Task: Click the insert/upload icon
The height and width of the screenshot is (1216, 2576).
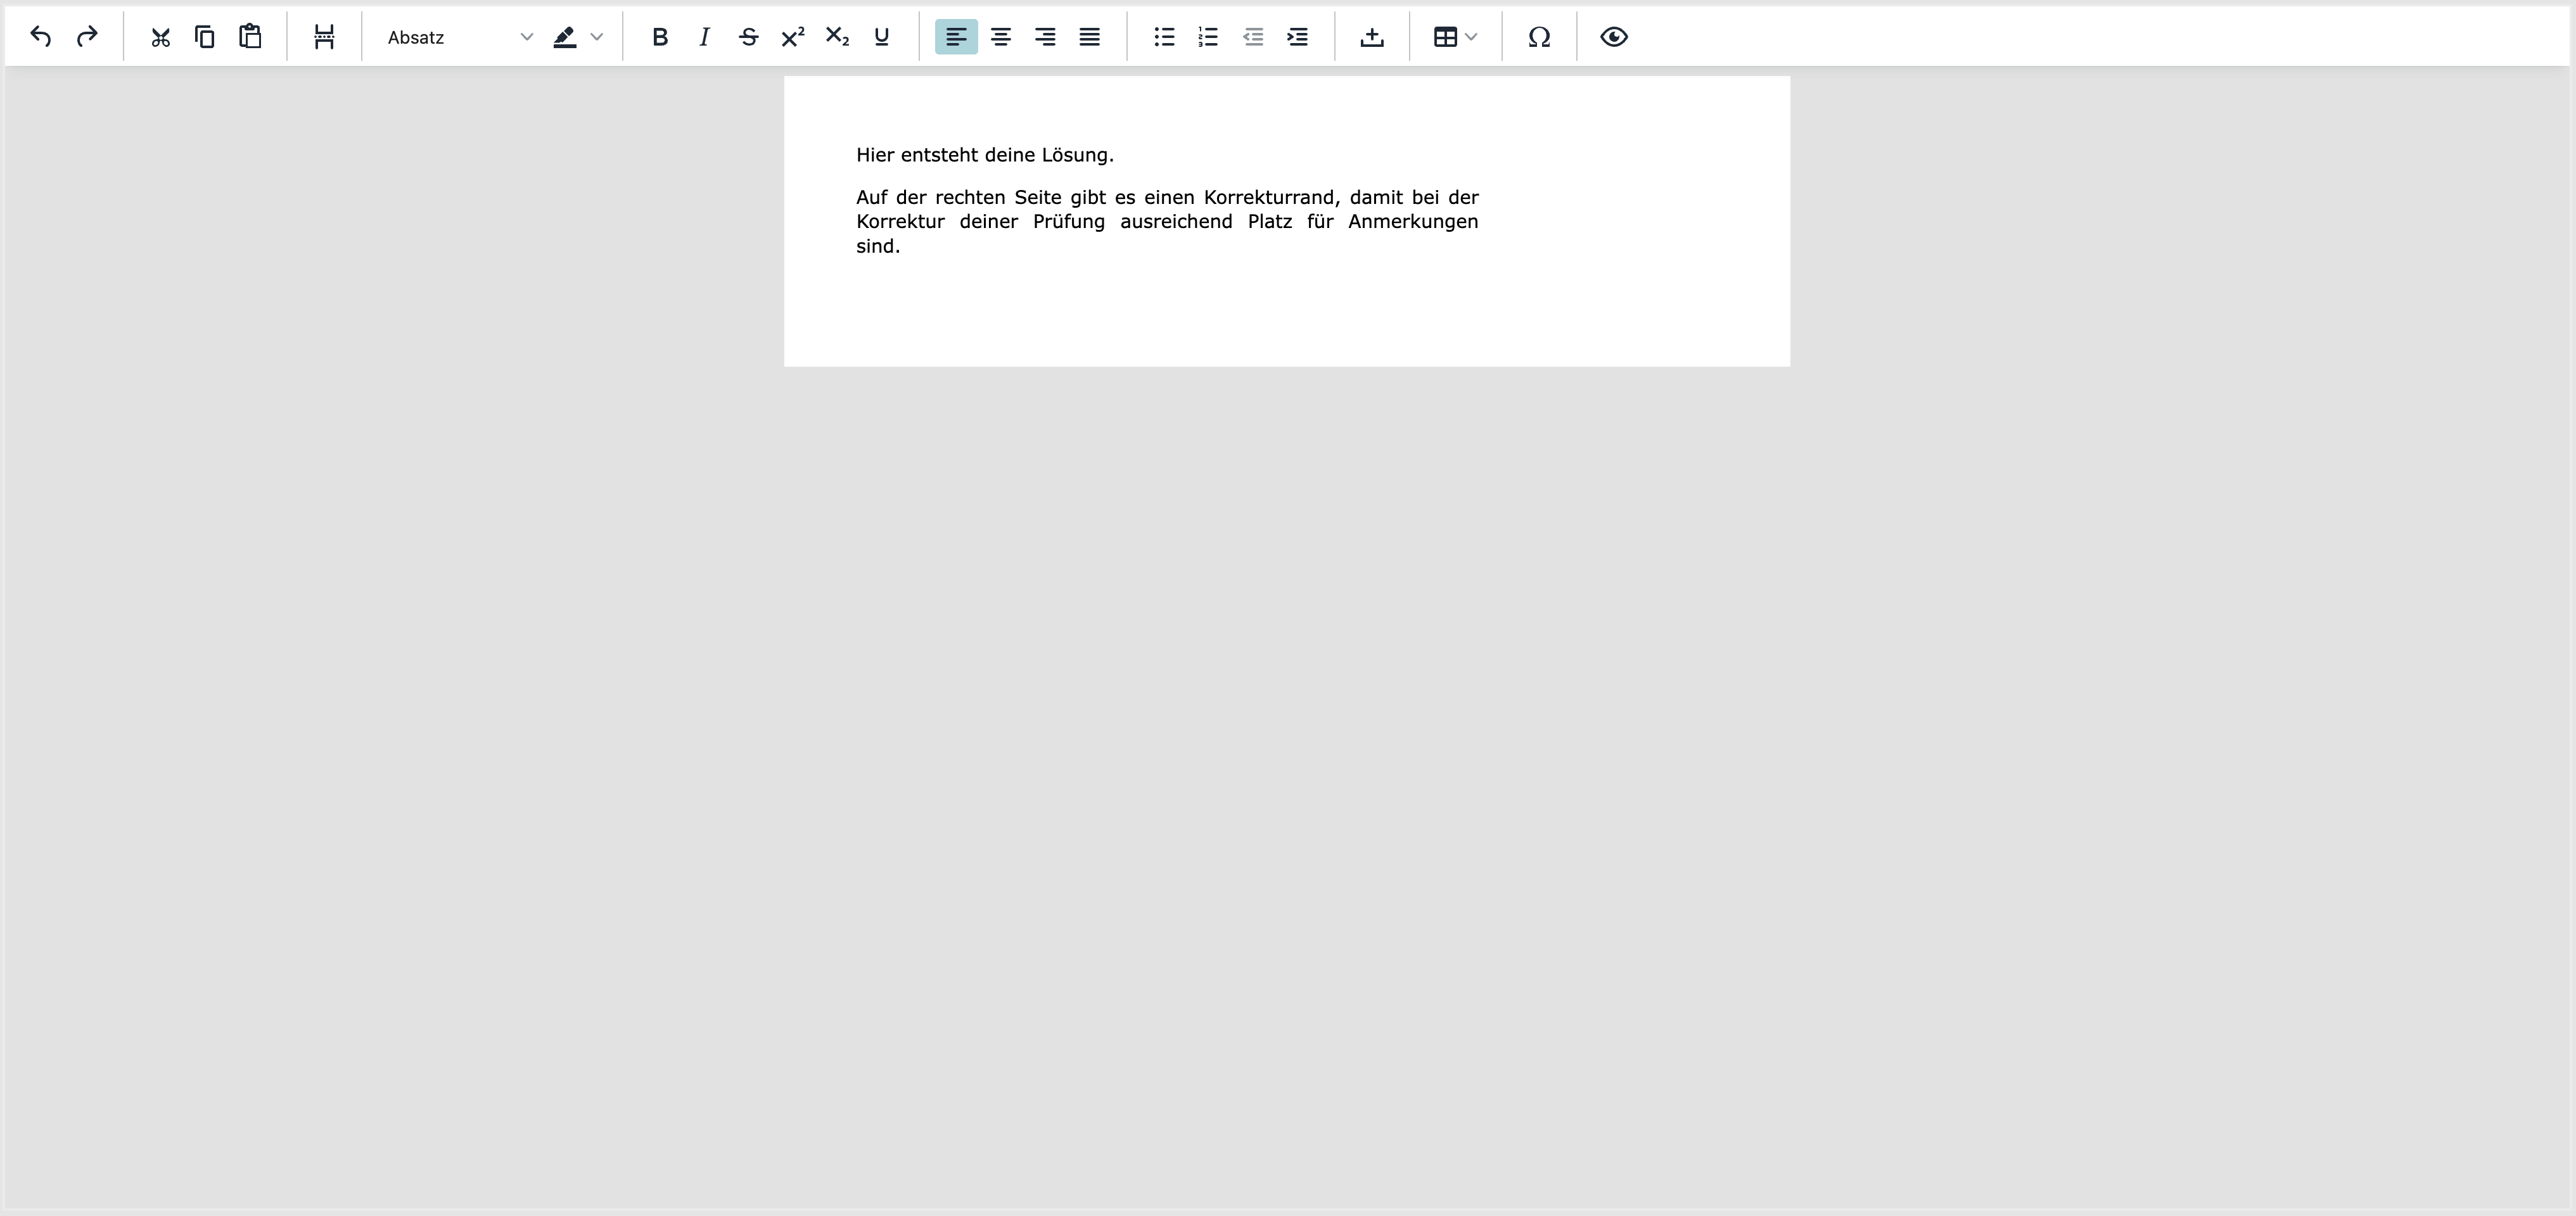Action: (x=1372, y=37)
